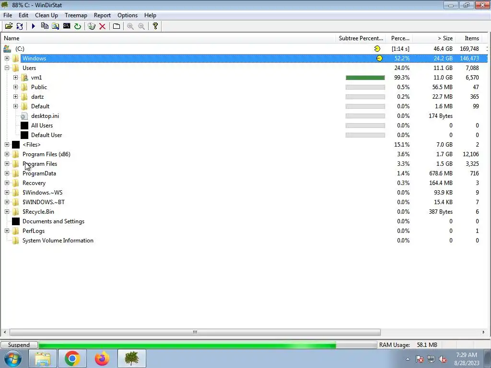Expand the vm1 folder node
This screenshot has width=491, height=368.
(16, 78)
